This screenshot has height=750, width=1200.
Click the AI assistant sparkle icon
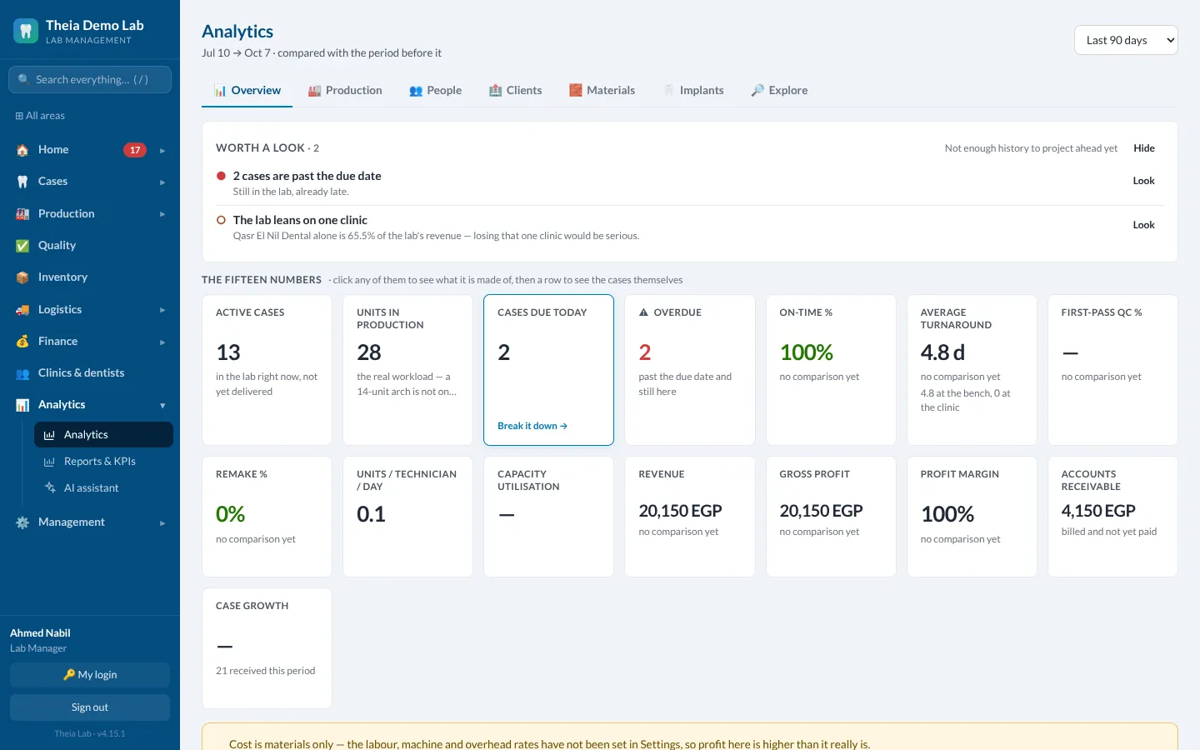pyautogui.click(x=50, y=488)
